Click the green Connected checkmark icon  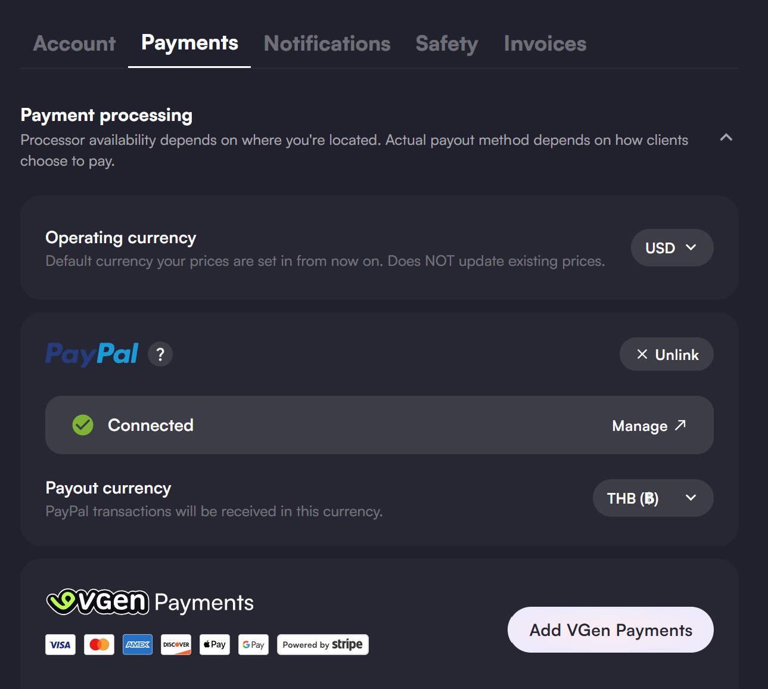click(83, 425)
